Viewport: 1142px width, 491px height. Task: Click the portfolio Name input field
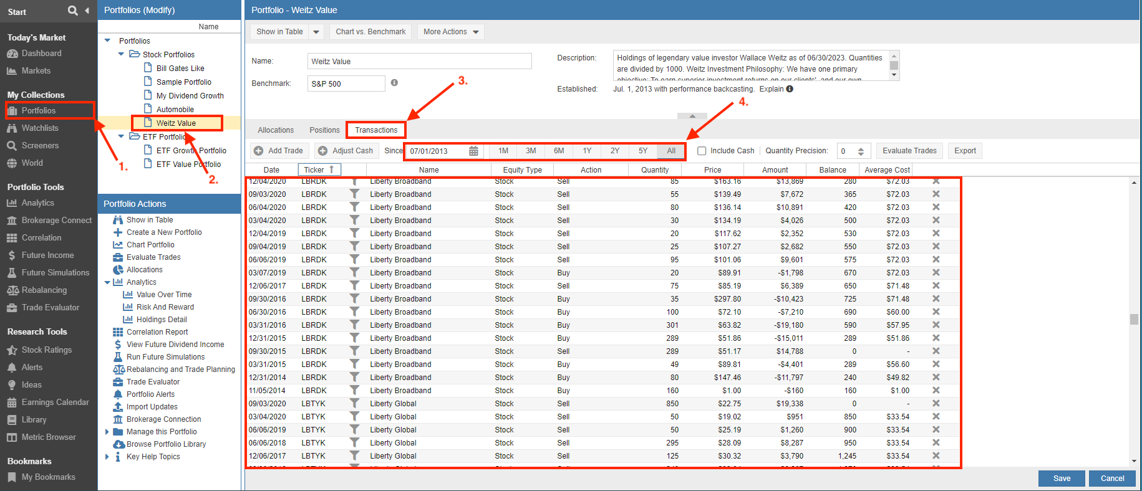(x=420, y=61)
